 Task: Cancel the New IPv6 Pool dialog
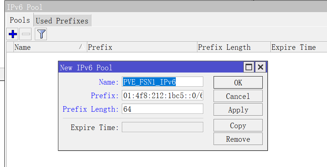(x=238, y=96)
